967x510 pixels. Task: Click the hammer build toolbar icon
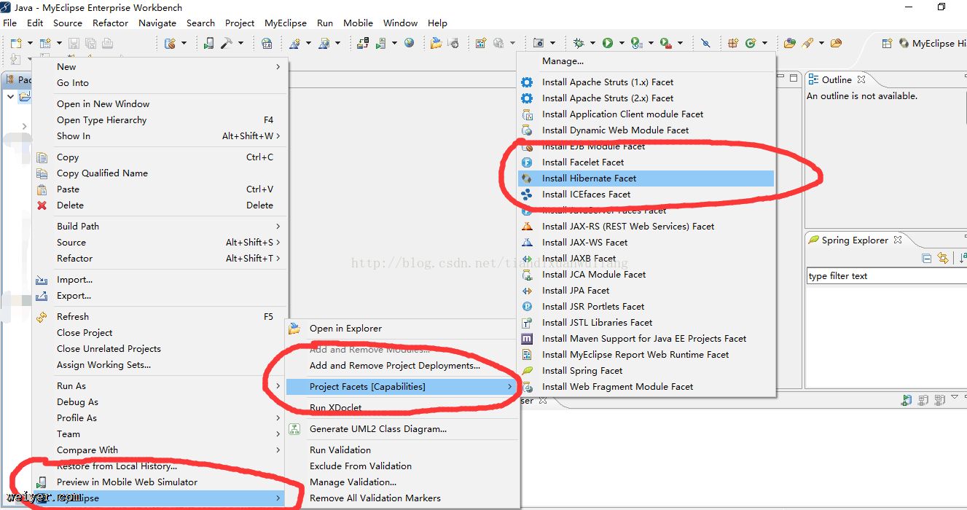coord(227,44)
